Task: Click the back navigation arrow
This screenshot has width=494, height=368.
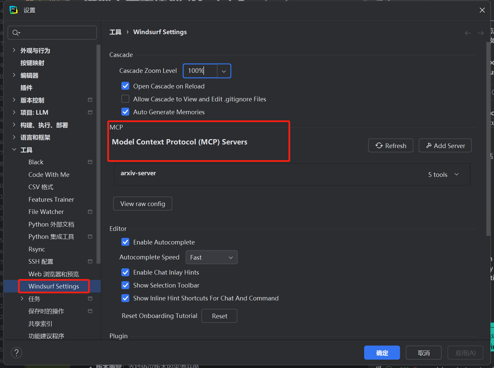Action: tap(468, 33)
